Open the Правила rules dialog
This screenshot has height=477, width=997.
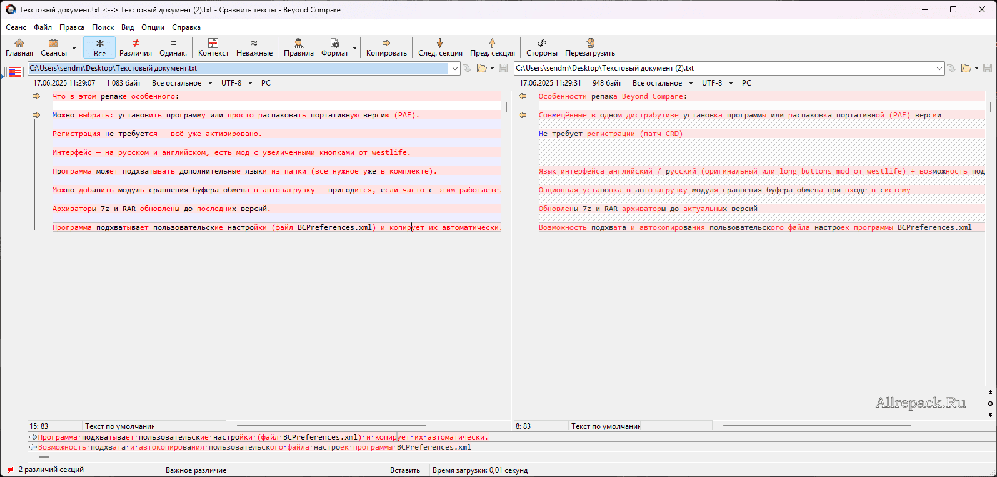coord(299,47)
